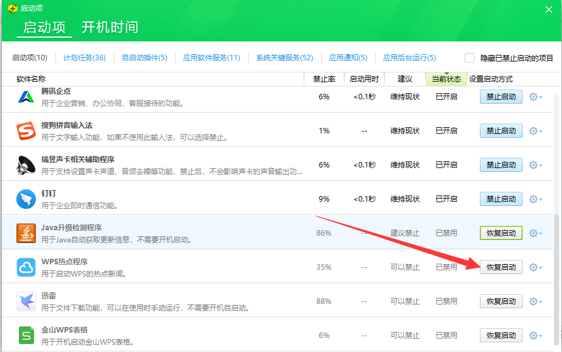This screenshot has width=562, height=352.
Task: Click 恢复启动 for WPS热点程序
Action: click(501, 267)
